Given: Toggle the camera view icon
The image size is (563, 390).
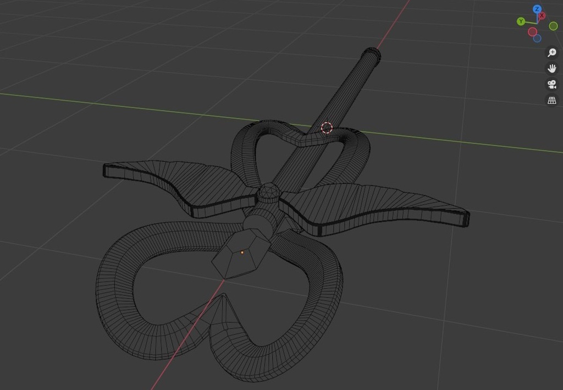Looking at the screenshot, I should pyautogui.click(x=552, y=84).
